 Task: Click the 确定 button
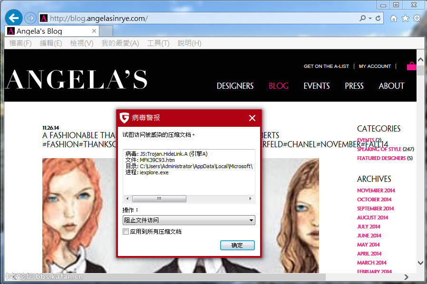(237, 245)
